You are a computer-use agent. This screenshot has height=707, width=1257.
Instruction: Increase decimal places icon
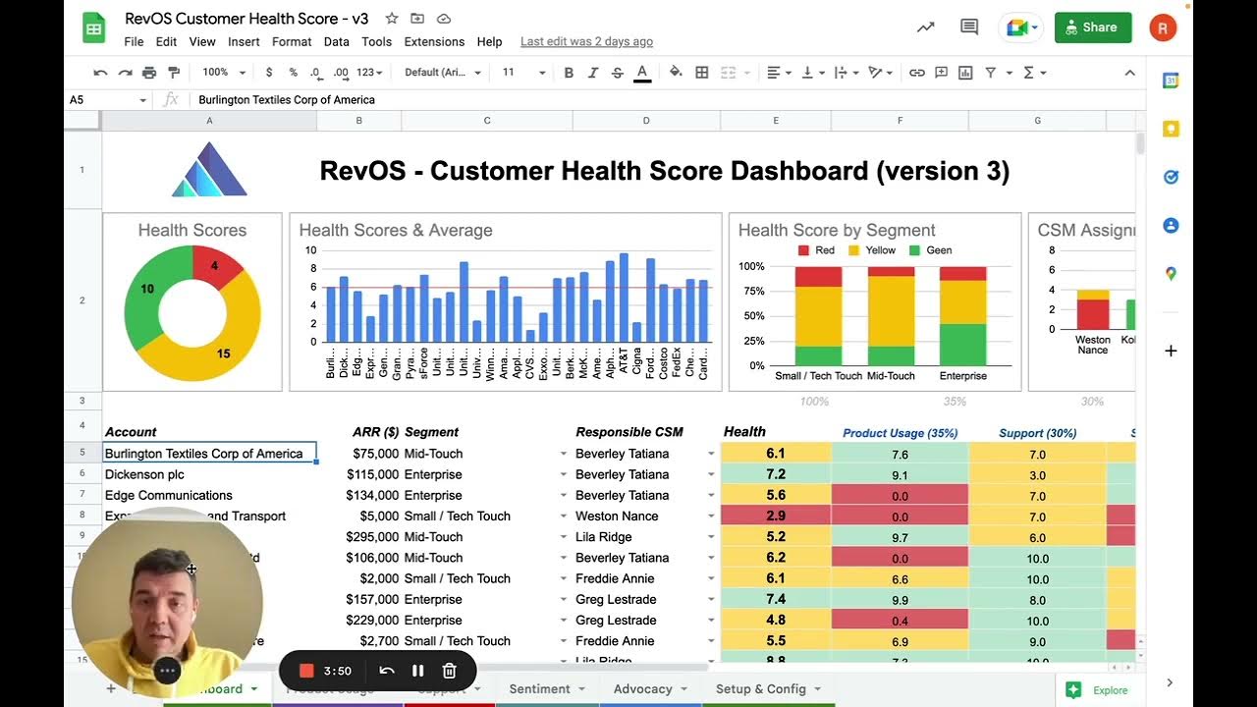(x=341, y=73)
